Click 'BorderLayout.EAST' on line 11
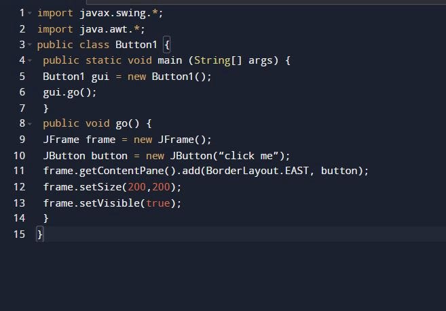This screenshot has width=446, height=311. click(257, 171)
